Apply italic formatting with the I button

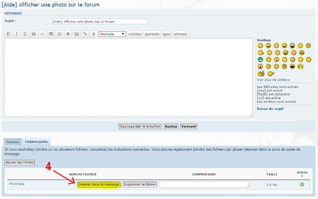[17, 34]
